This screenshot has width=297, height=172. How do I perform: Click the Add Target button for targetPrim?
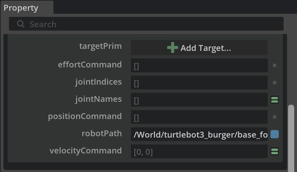pyautogui.click(x=199, y=47)
